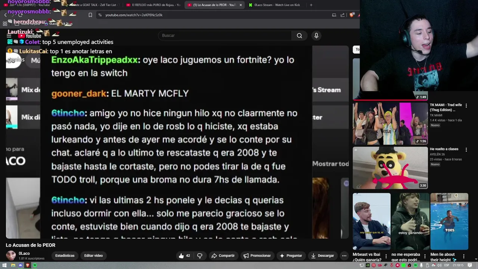Screen dimensions: 478x269
Task: Open TK MAMI Trad wife video thumbnail
Action: click(x=390, y=123)
